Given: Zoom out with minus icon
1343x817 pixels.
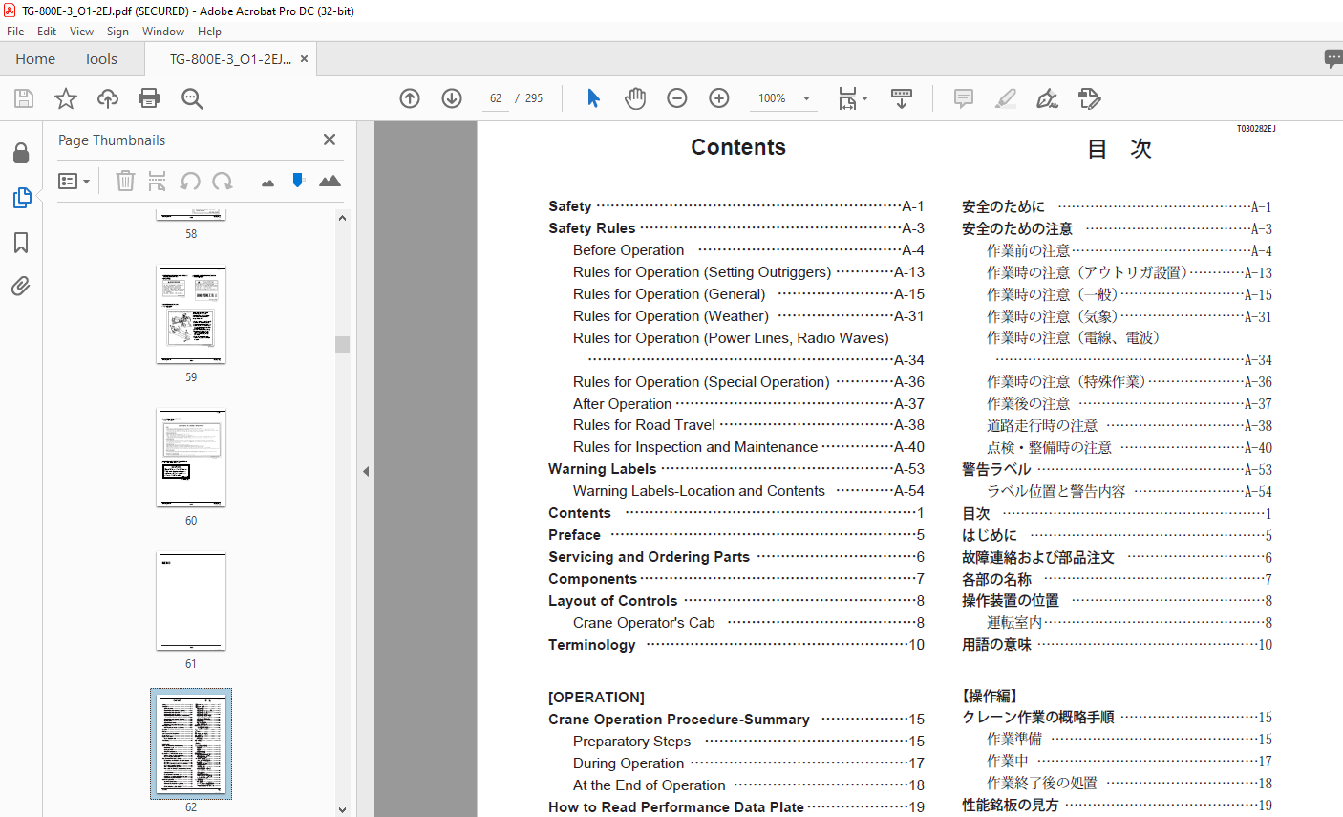Looking at the screenshot, I should (x=677, y=98).
